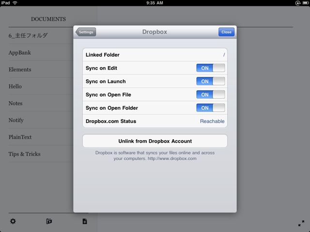Open the Linked Folder row
Viewport: 310px width, 232px height.
coord(155,55)
